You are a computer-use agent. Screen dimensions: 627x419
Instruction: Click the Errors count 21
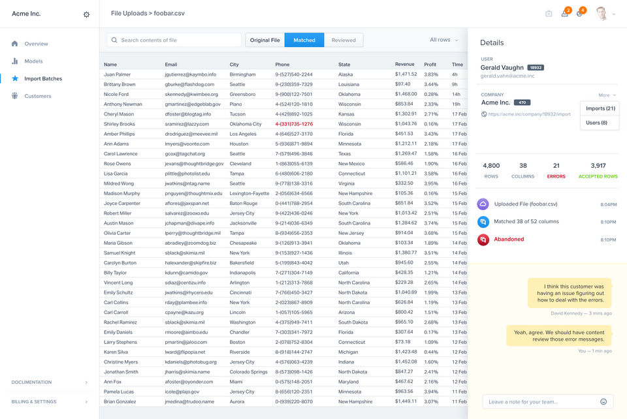[x=556, y=166]
